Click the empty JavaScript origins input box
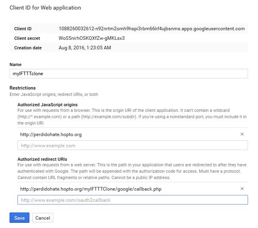This screenshot has width=258, height=228. (132, 145)
